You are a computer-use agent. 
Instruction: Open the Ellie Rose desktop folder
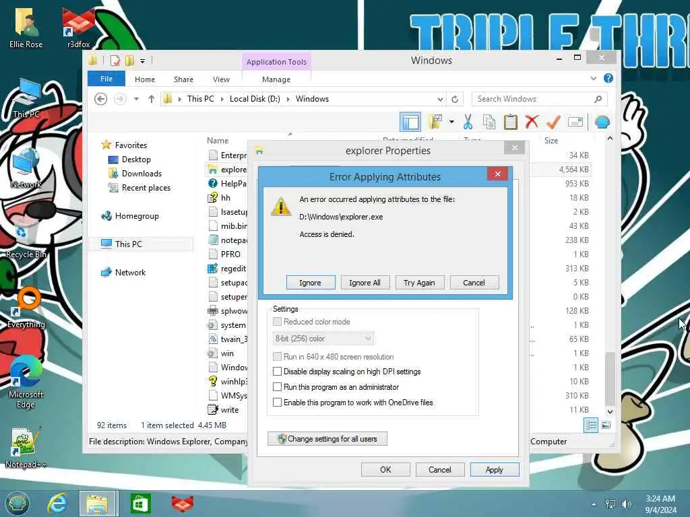pos(26,27)
